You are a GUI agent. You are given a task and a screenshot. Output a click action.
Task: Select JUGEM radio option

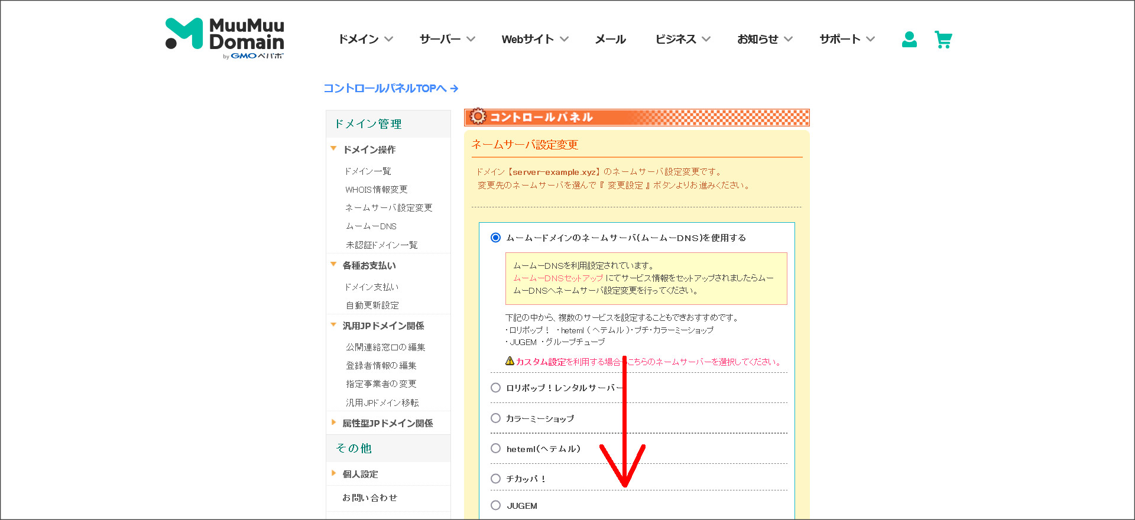click(495, 505)
